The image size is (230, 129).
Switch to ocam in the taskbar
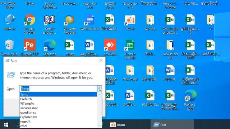(118, 125)
